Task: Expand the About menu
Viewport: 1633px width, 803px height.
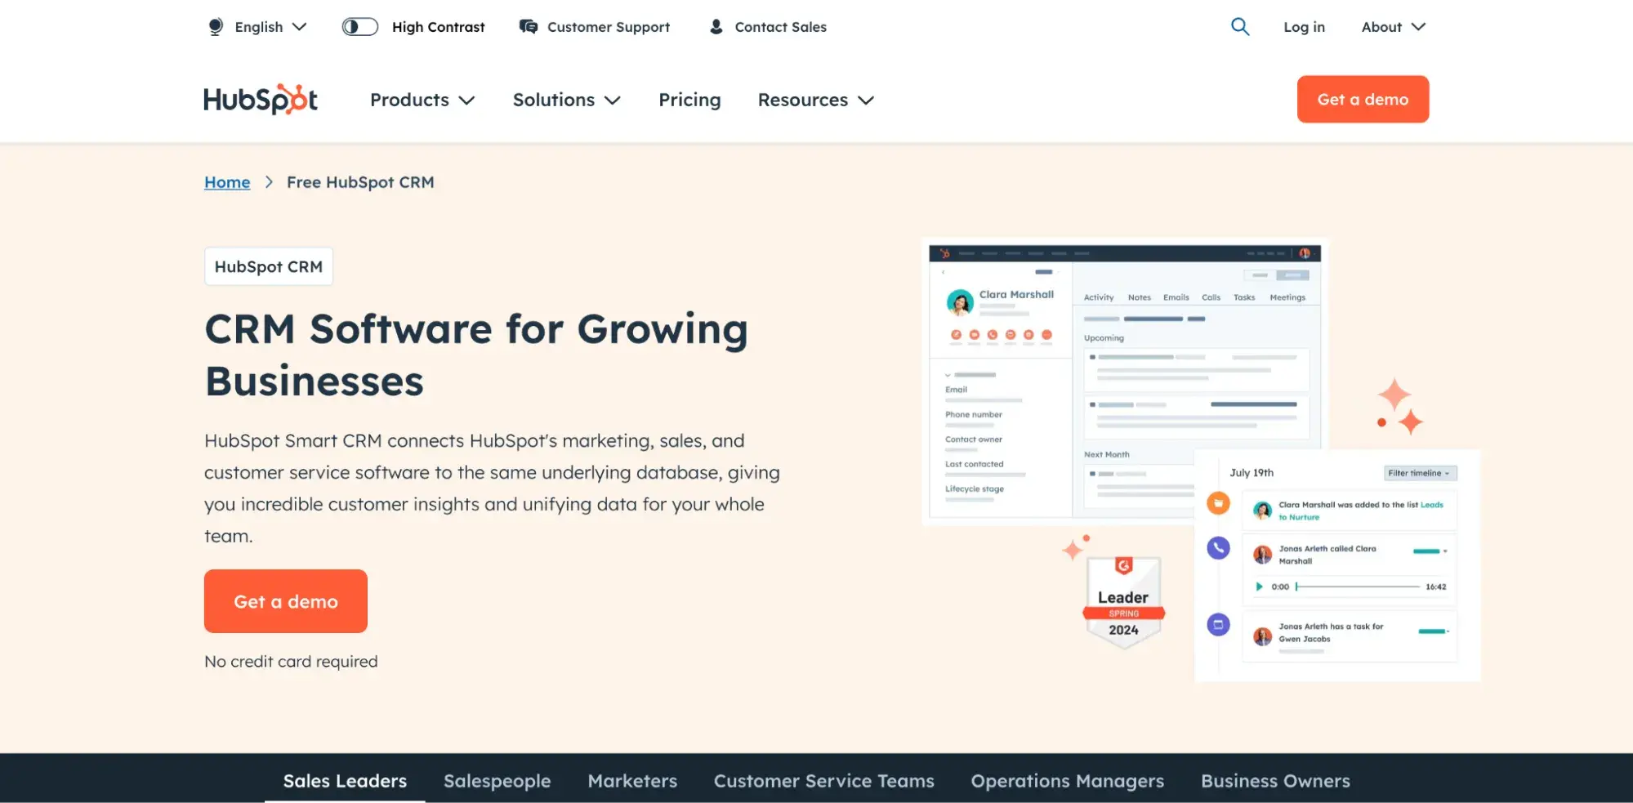Action: pos(1394,27)
